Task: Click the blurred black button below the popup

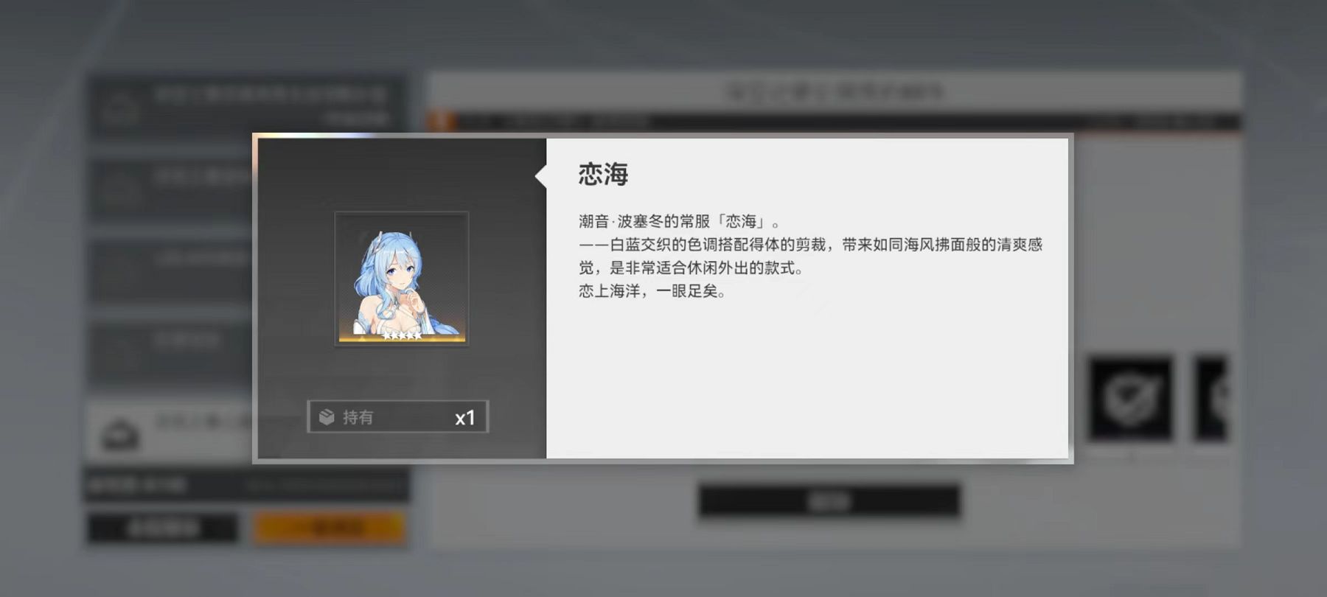Action: click(830, 501)
